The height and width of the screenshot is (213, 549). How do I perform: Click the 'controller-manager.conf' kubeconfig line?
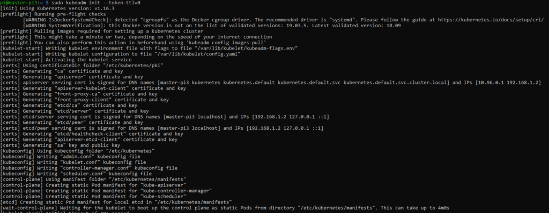[x=90, y=168]
